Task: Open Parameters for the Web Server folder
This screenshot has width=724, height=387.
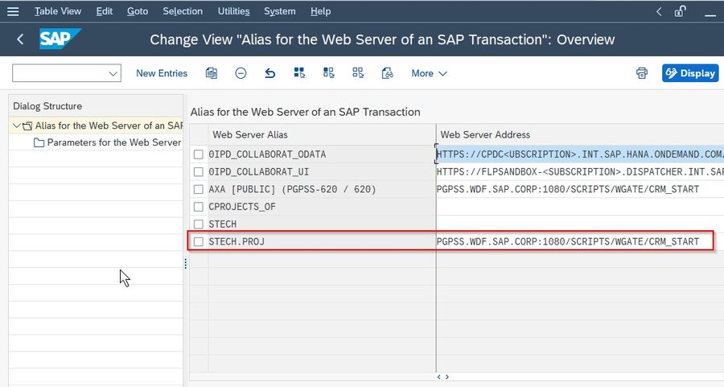Action: point(109,142)
